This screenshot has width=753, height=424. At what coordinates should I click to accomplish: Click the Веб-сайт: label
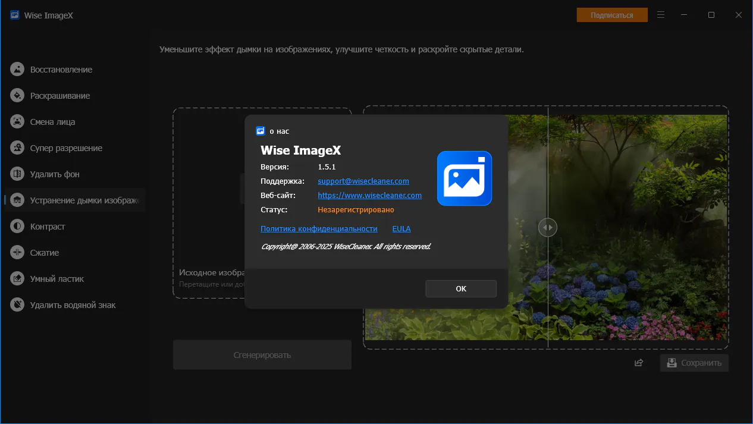(278, 195)
